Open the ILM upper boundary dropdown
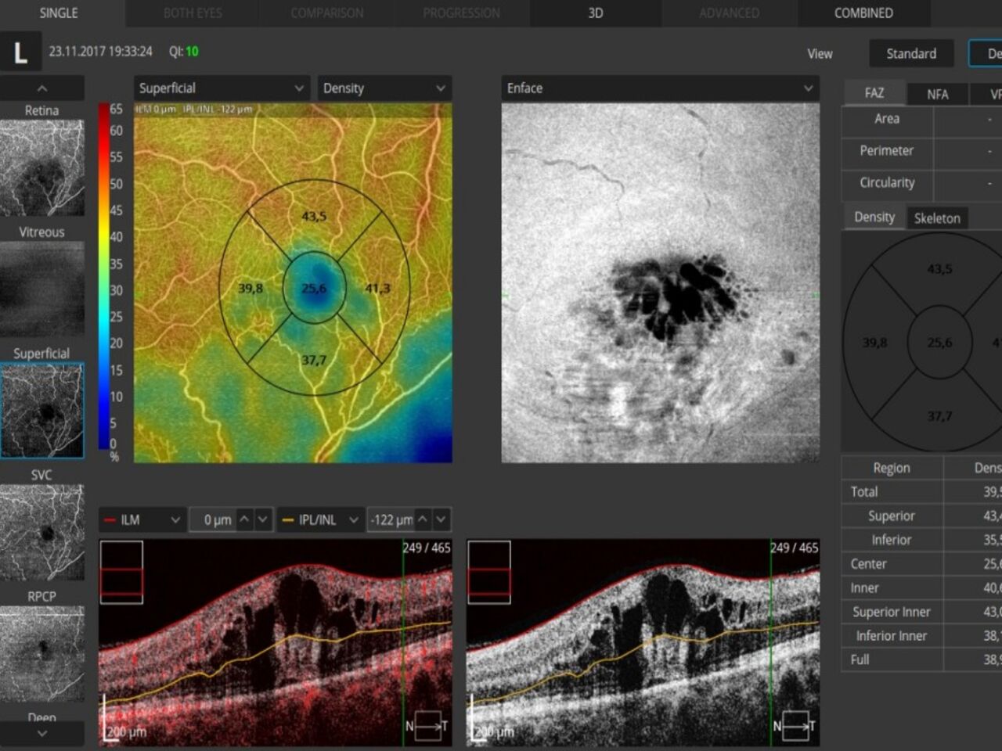This screenshot has width=1002, height=751. click(x=142, y=519)
